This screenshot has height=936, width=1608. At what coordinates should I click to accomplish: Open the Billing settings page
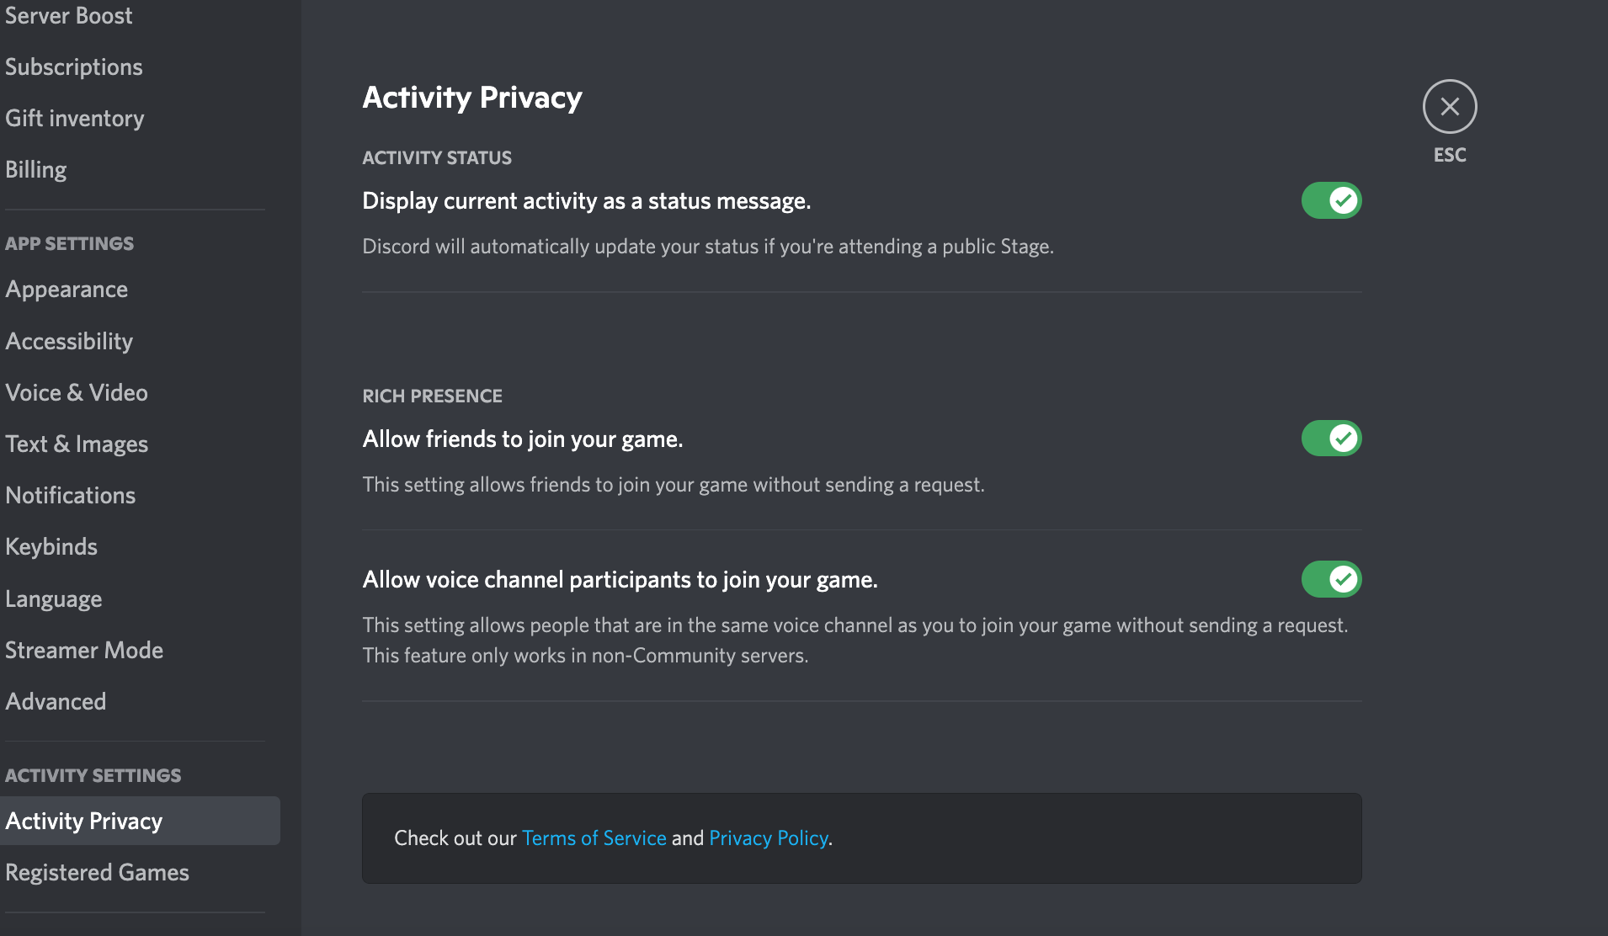(x=36, y=170)
